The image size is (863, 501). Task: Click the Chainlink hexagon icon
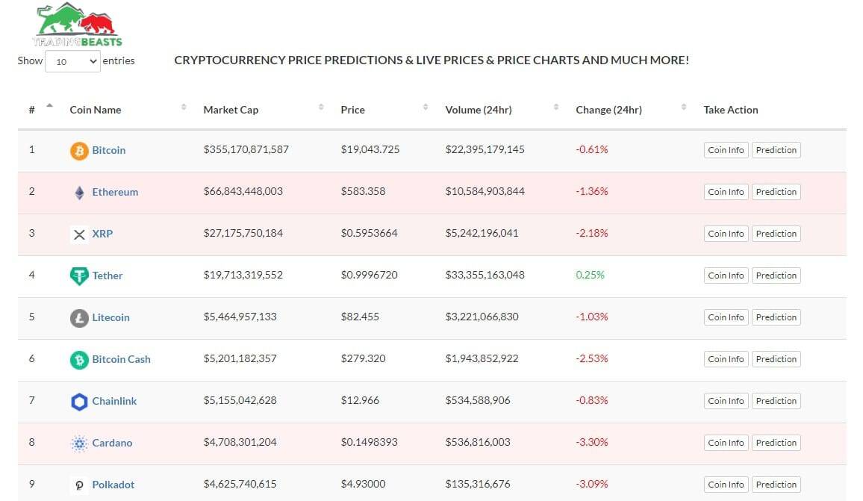point(78,400)
